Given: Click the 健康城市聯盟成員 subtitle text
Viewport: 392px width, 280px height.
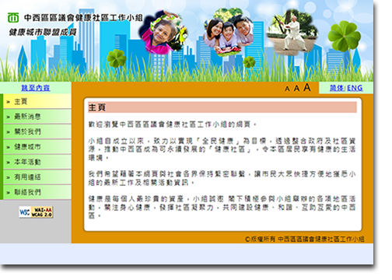Looking at the screenshot, I should pyautogui.click(x=43, y=32).
